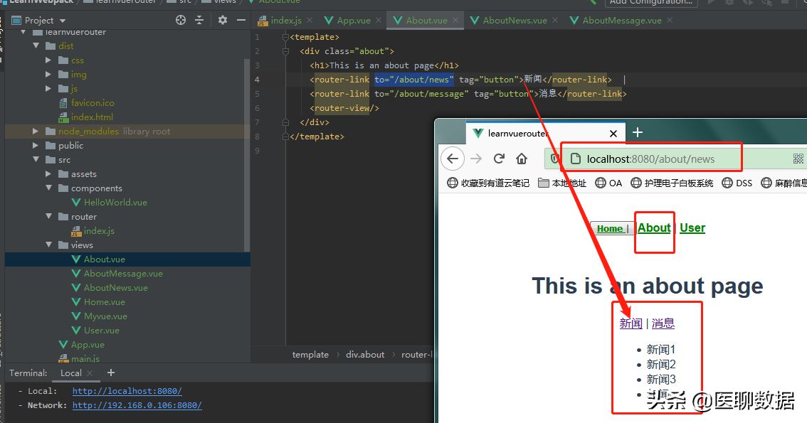The height and width of the screenshot is (423, 807).
Task: Expand the img folder arrow
Action: click(x=48, y=75)
